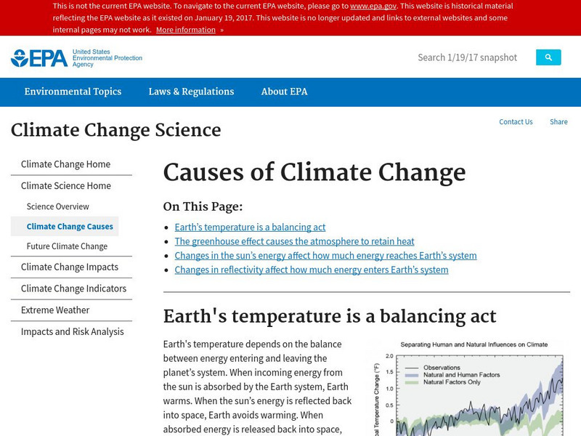Open Climate Change Indicators sidebar item
581x436 pixels.
74,288
